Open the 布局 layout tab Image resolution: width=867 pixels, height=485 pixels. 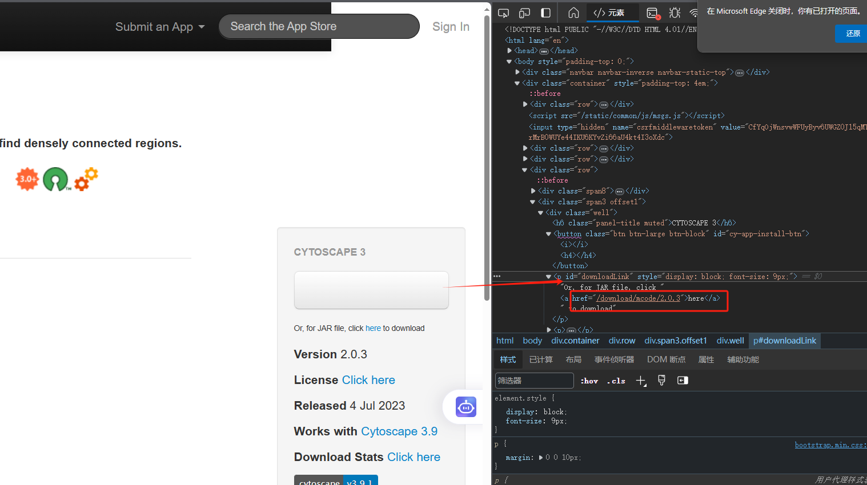pos(573,359)
